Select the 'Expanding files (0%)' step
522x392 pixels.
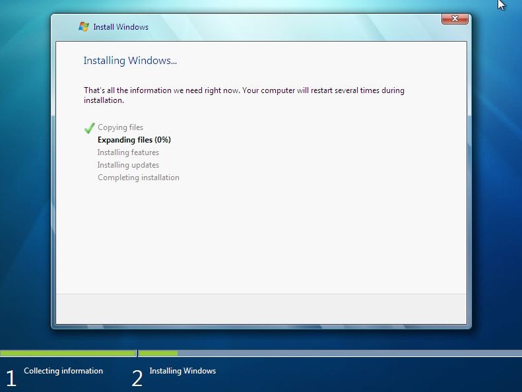pos(134,140)
